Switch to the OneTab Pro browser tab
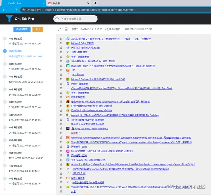Screen dimensions: 211x195 point(23,3)
